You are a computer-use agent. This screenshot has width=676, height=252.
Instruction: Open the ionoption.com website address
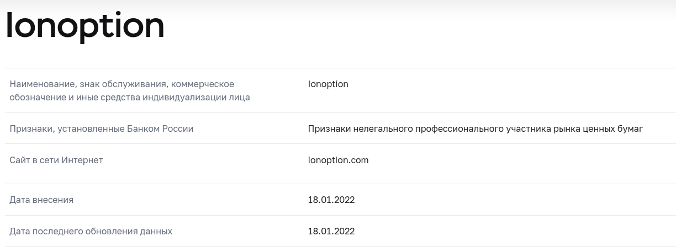tap(338, 160)
